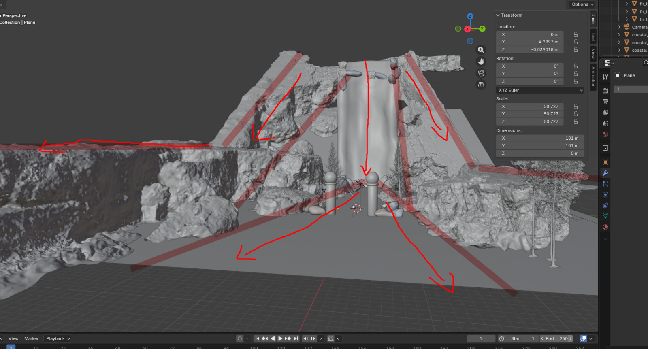Open the Modifiers wrench properties tab

tap(605, 173)
